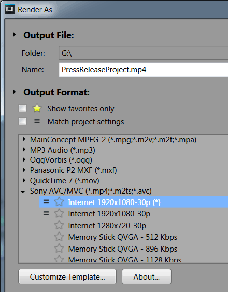Click the Output Format heading
The image size is (228, 292).
(x=56, y=92)
